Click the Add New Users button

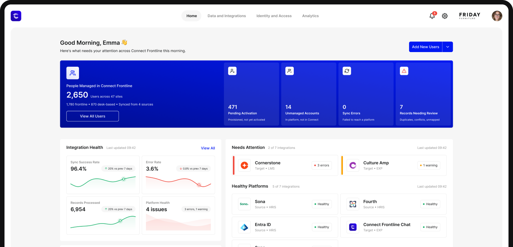pyautogui.click(x=426, y=47)
